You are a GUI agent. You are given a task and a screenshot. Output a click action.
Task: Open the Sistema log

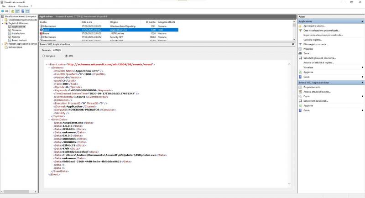click(x=16, y=37)
